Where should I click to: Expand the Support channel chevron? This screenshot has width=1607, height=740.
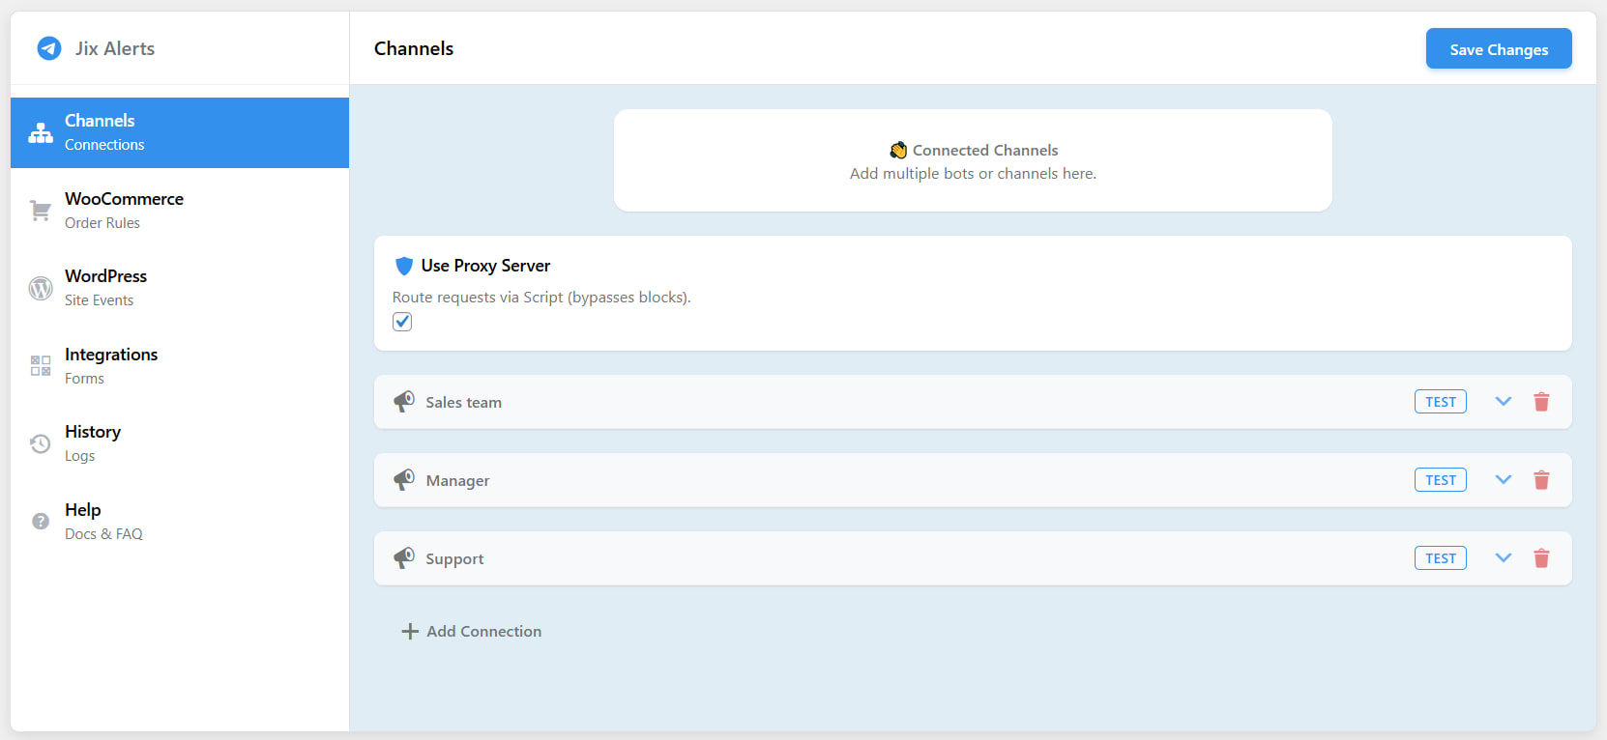click(1503, 557)
